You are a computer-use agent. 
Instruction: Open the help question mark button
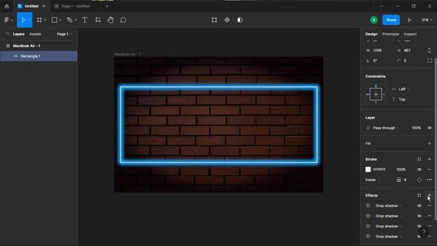click(x=423, y=232)
